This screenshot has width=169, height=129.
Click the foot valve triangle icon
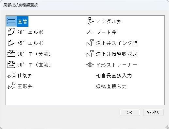[x=90, y=32]
